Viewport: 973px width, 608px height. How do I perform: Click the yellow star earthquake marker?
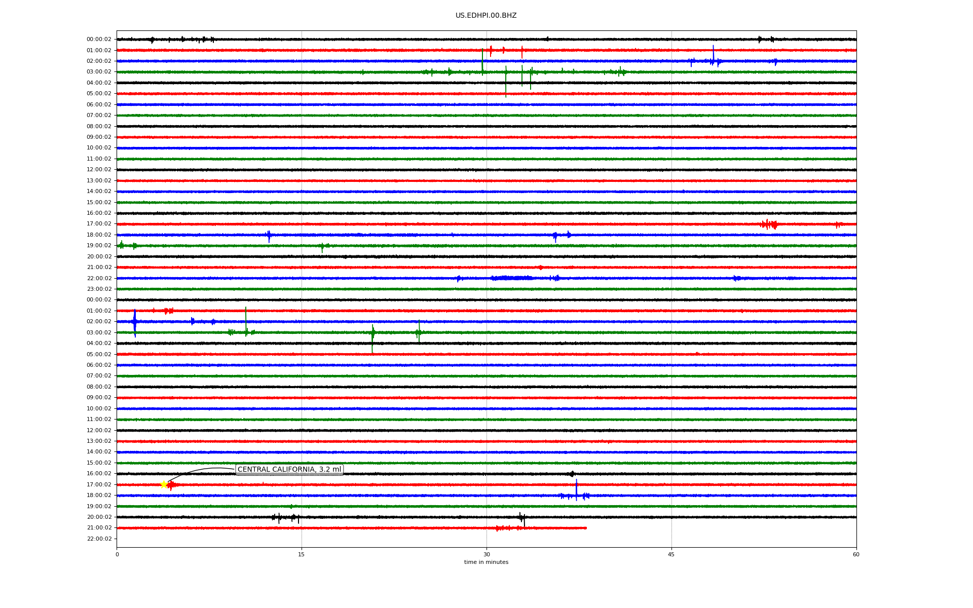(x=164, y=485)
